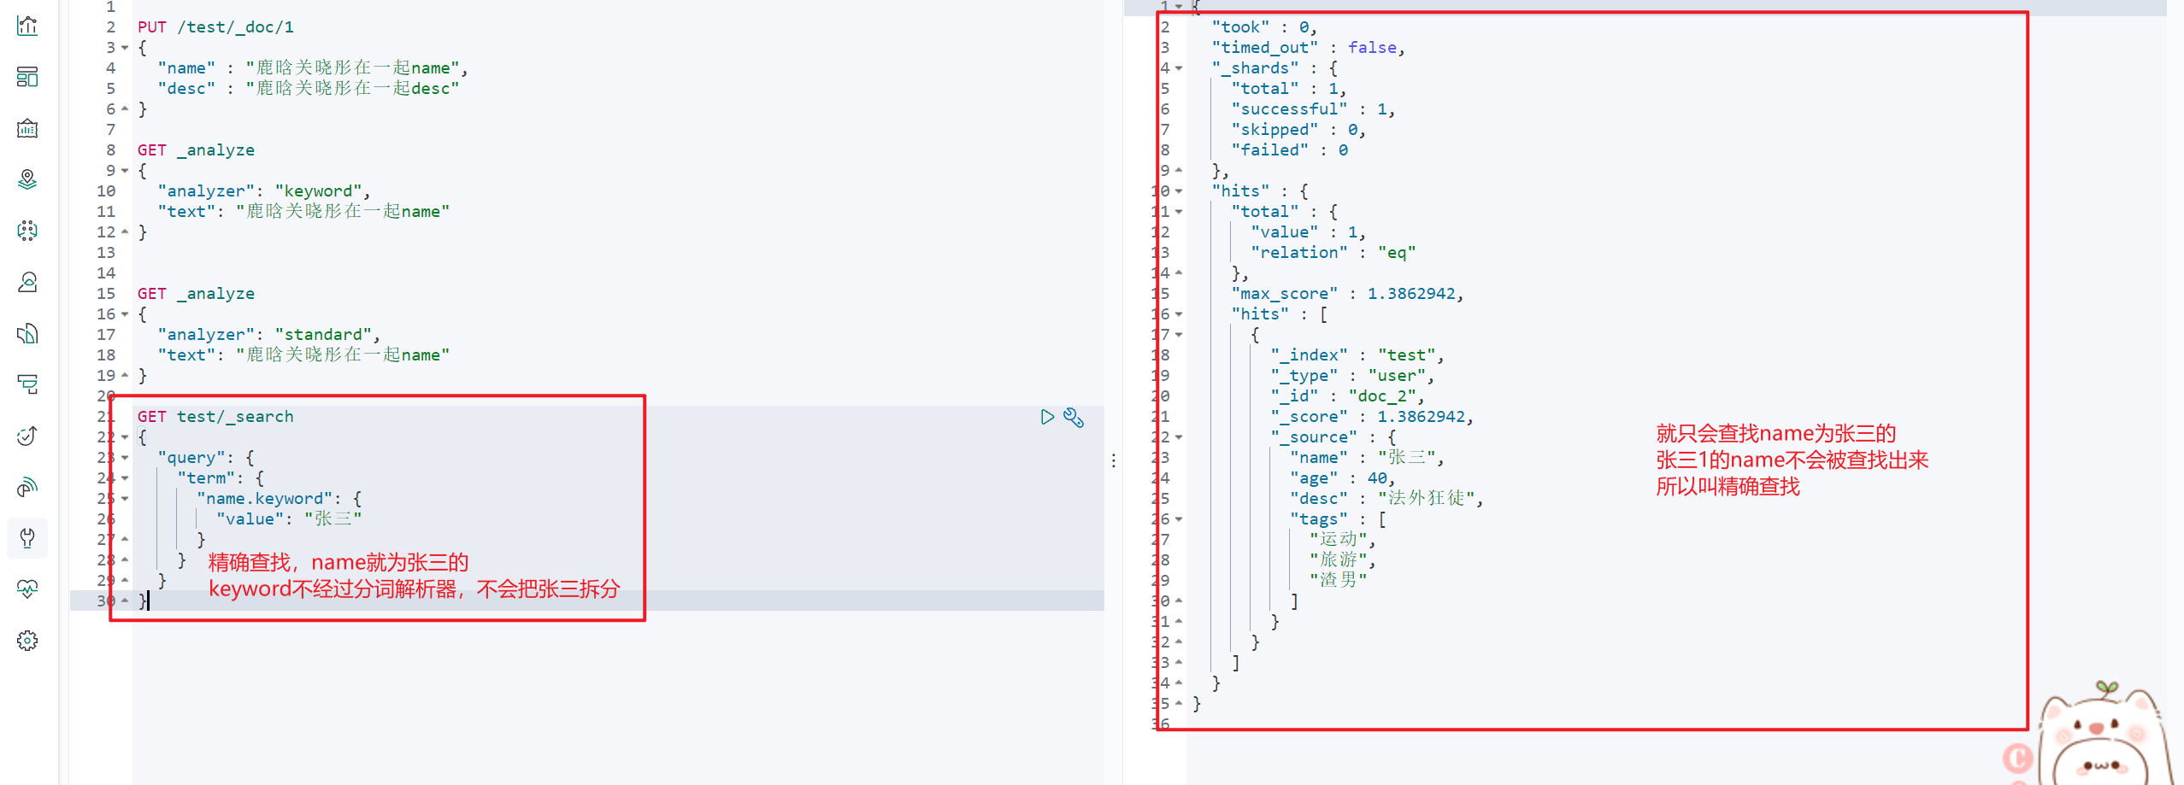Open the Metrics app in sidebar
This screenshot has height=785, width=2184.
[27, 282]
